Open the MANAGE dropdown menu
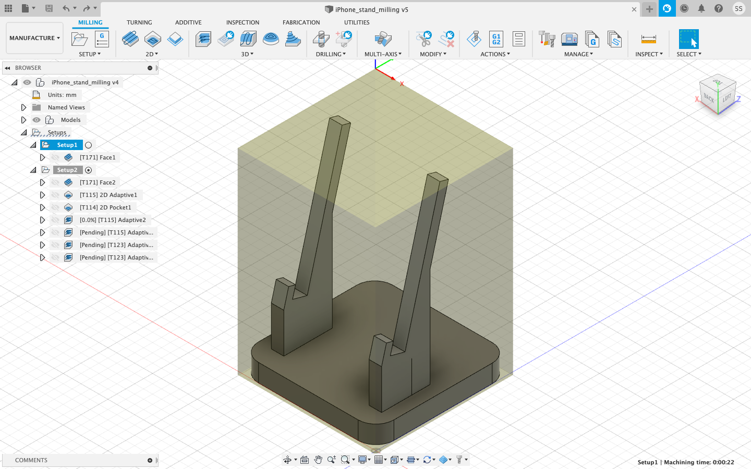 pos(579,54)
